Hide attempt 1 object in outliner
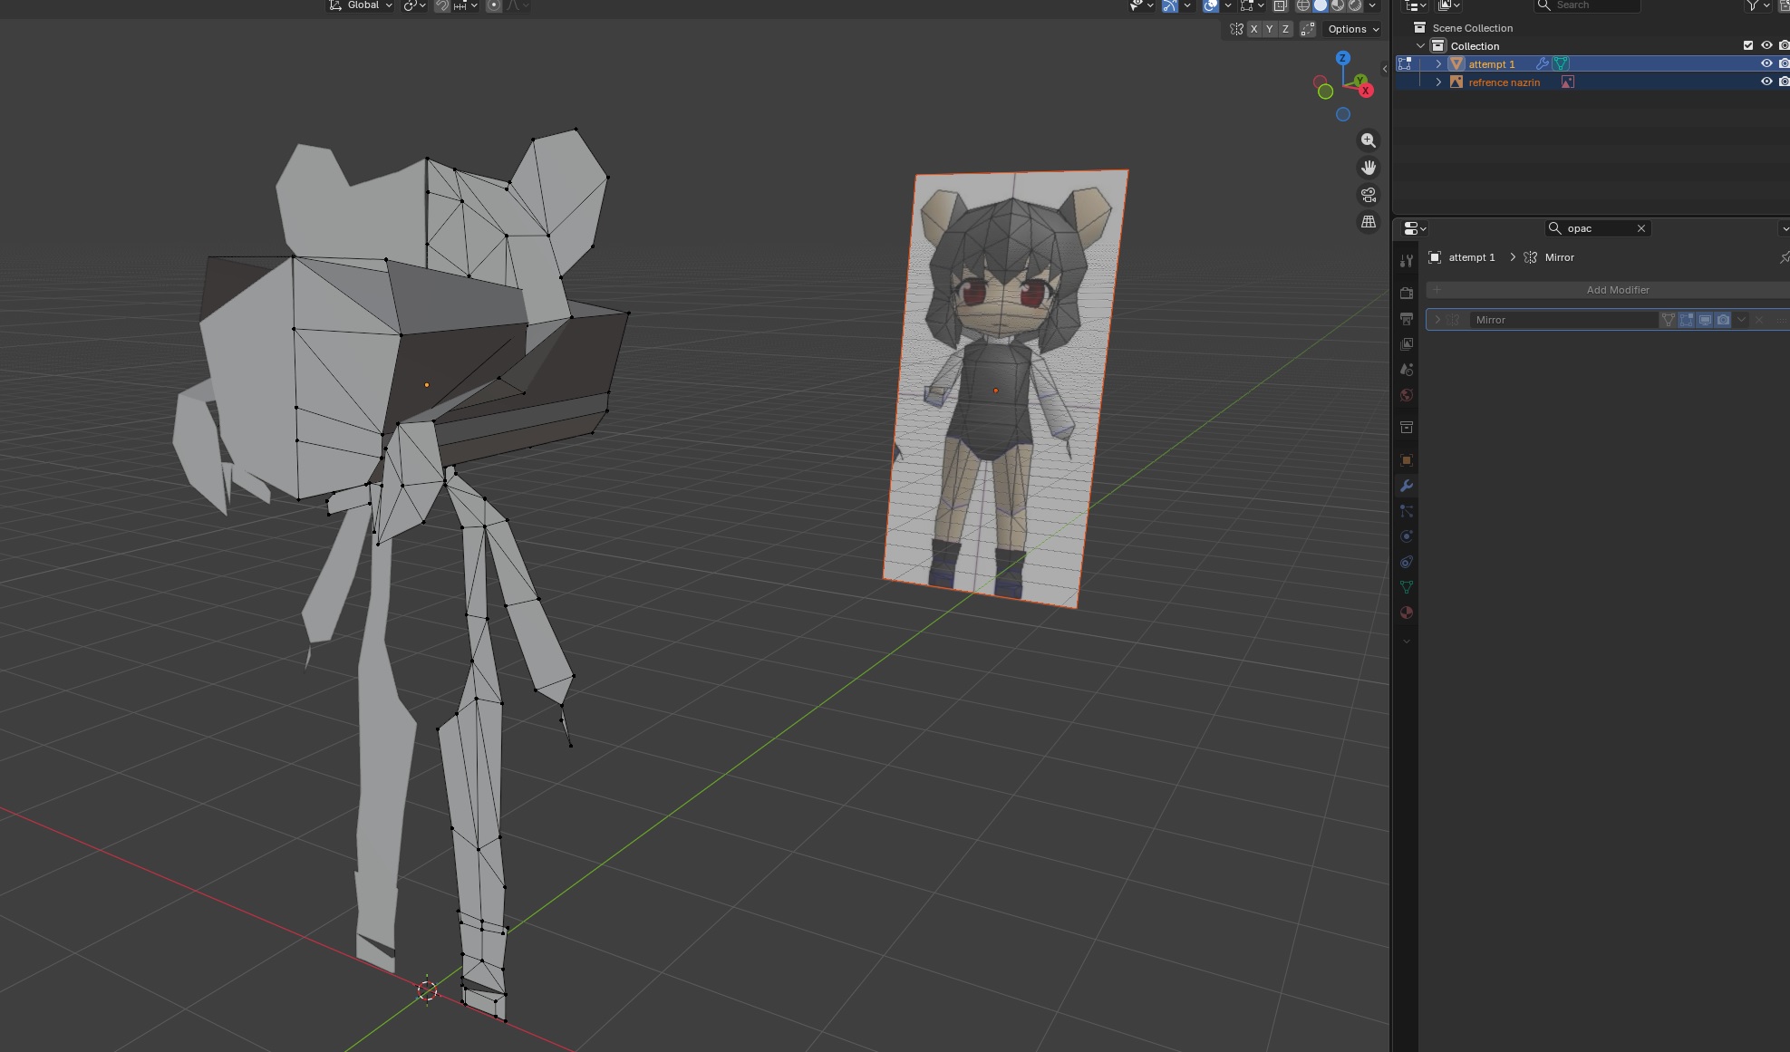 pos(1766,63)
